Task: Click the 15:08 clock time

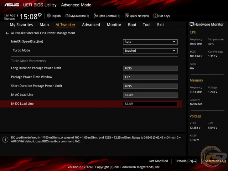Action: [28, 16]
